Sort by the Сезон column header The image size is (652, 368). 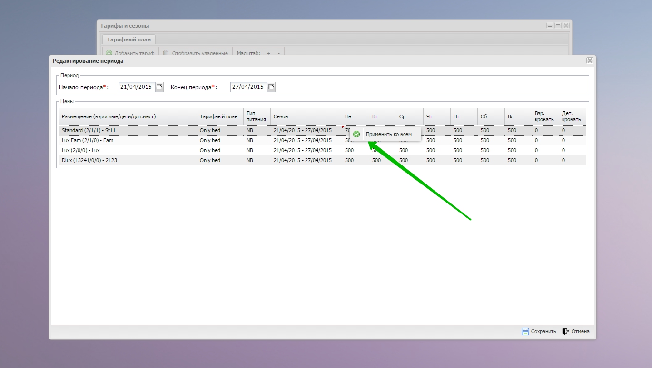click(306, 116)
